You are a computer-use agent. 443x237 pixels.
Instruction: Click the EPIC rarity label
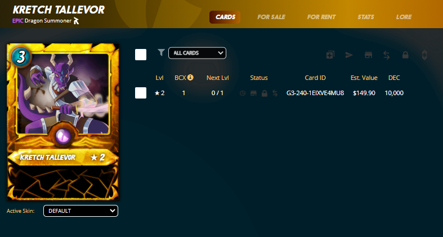click(x=18, y=21)
